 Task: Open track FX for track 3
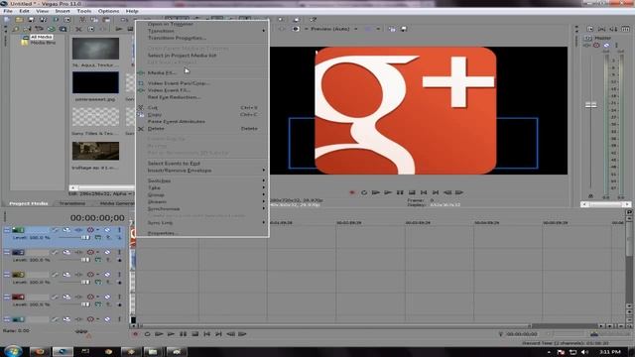coord(78,275)
